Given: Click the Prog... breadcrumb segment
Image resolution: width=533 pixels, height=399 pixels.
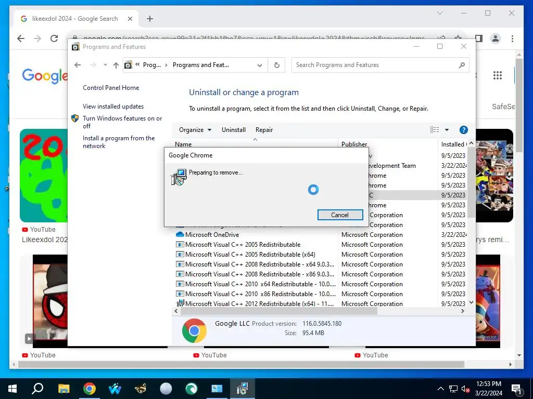Looking at the screenshot, I should coord(152,65).
